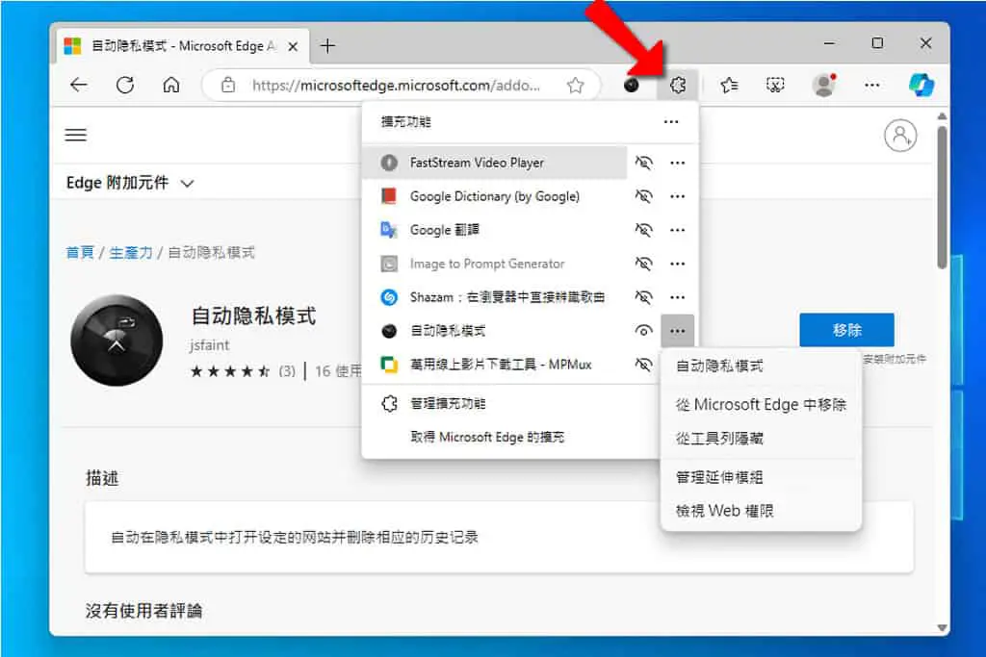Click the pinned 自动隐私模式 extension toolbar icon

pyautogui.click(x=632, y=85)
